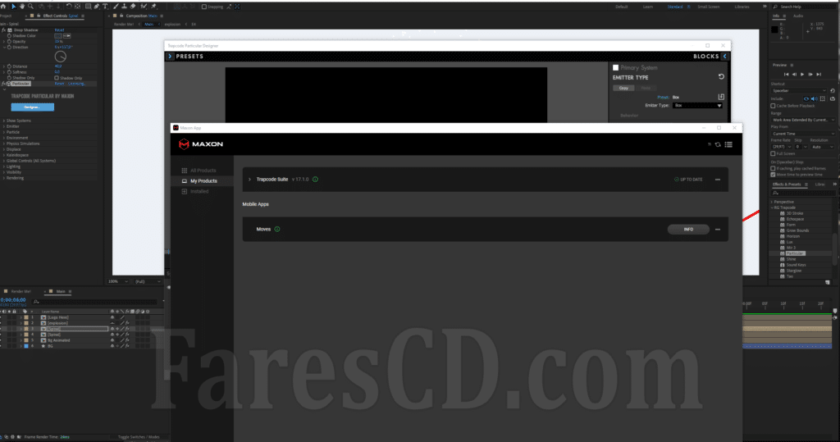The height and width of the screenshot is (442, 840).
Task: Pick the Horizontal Type tool
Action: click(105, 7)
